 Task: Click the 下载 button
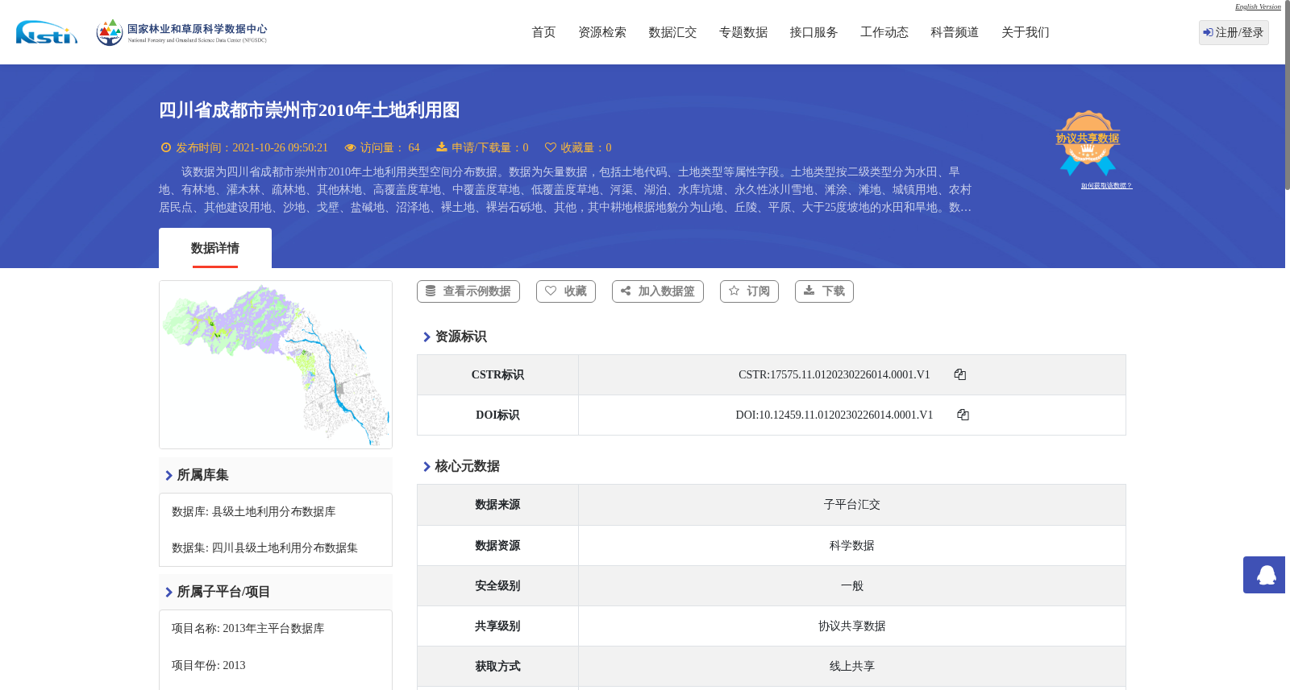point(824,291)
